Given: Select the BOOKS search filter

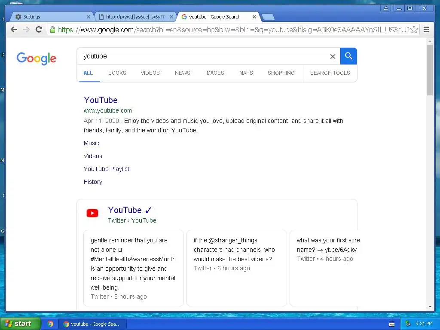Looking at the screenshot, I should tap(117, 73).
